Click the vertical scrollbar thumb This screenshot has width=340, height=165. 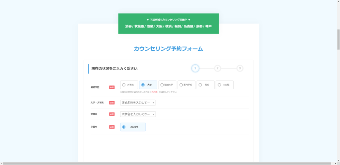click(x=338, y=39)
